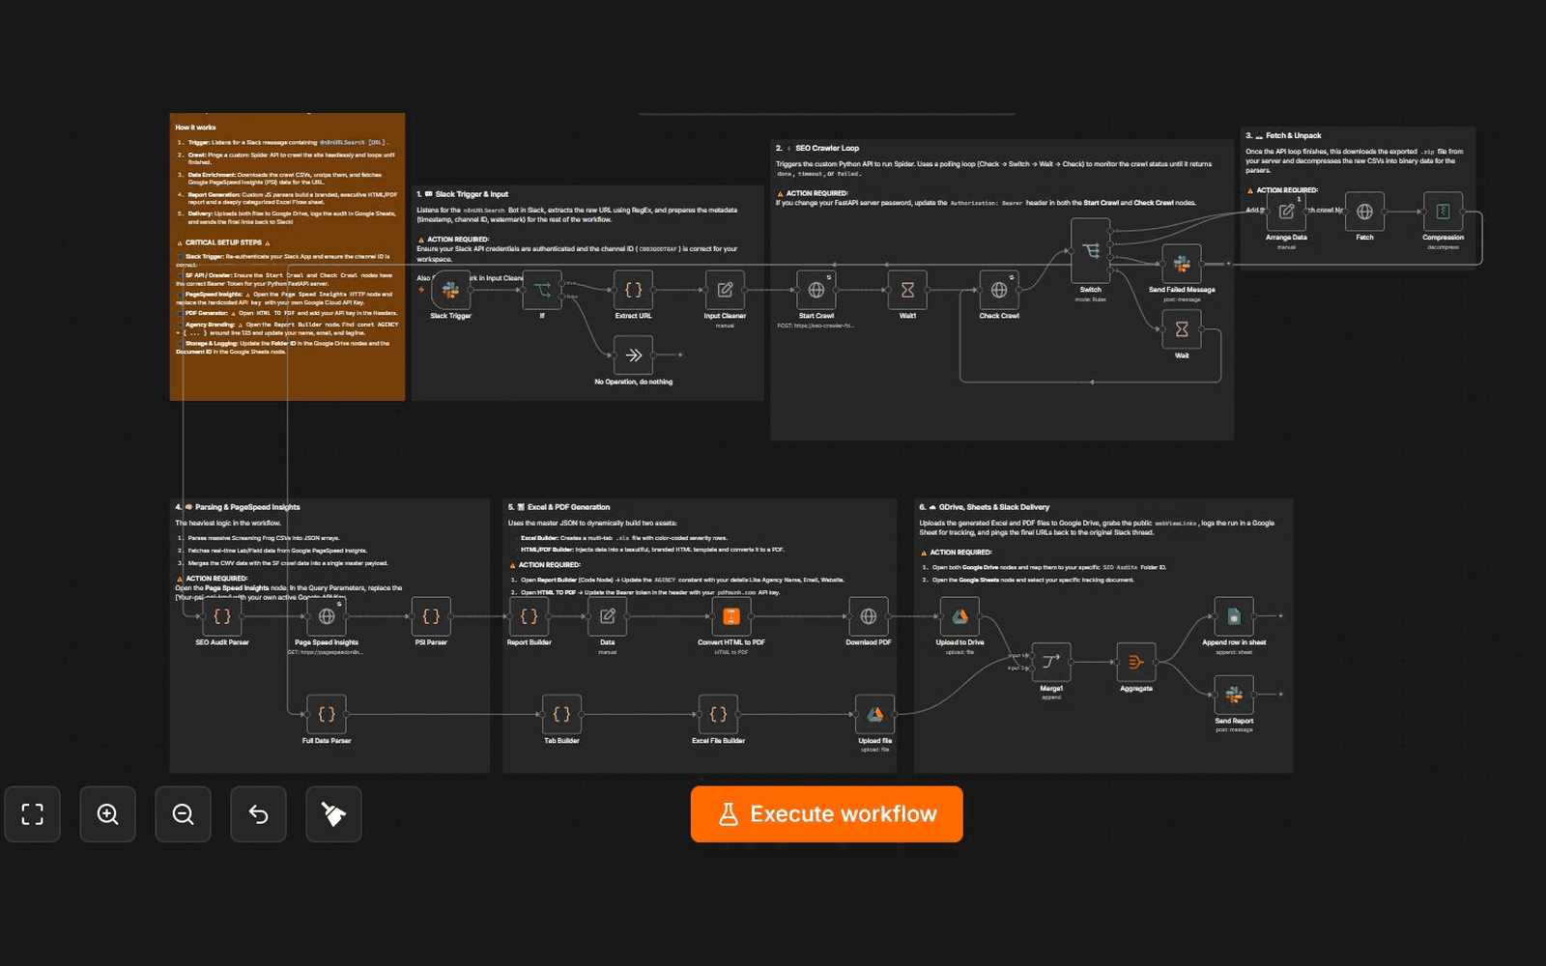Open the Extract URL code node
Image resolution: width=1546 pixels, height=966 pixels.
634,290
